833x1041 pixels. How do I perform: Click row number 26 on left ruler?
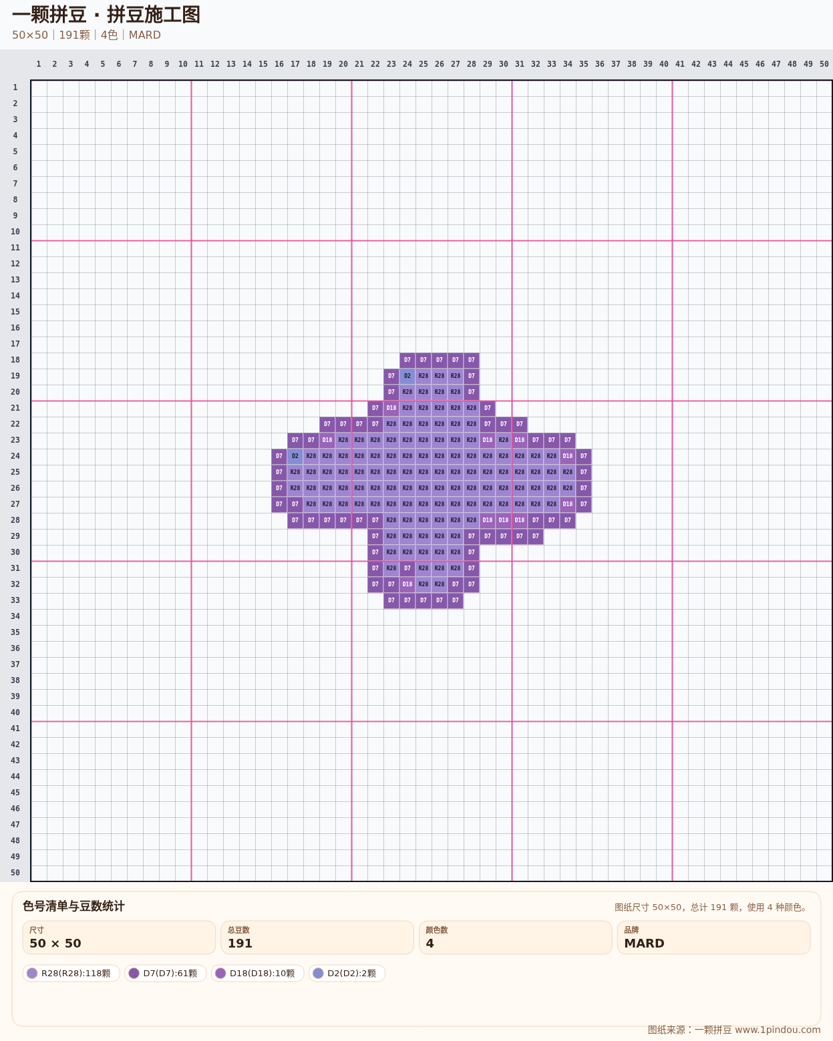tap(15, 488)
